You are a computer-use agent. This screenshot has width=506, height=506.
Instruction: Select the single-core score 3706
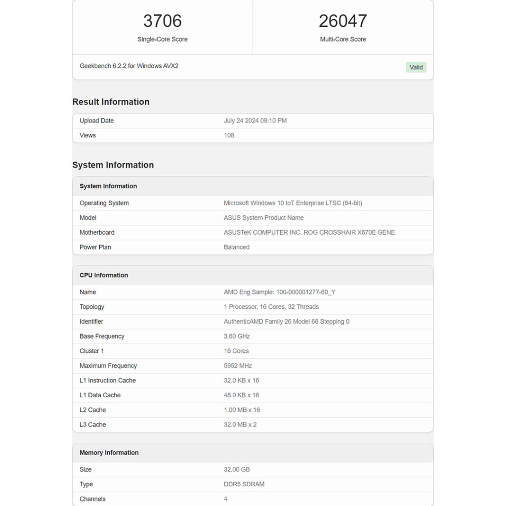coord(162,21)
